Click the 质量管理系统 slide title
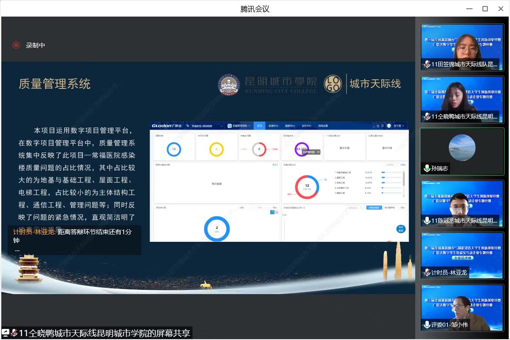510x340 pixels. click(x=54, y=84)
